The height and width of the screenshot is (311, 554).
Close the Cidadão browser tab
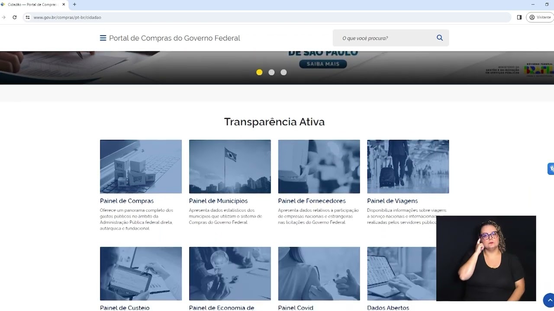(x=64, y=4)
